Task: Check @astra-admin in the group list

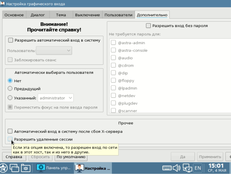Action: 113,43
